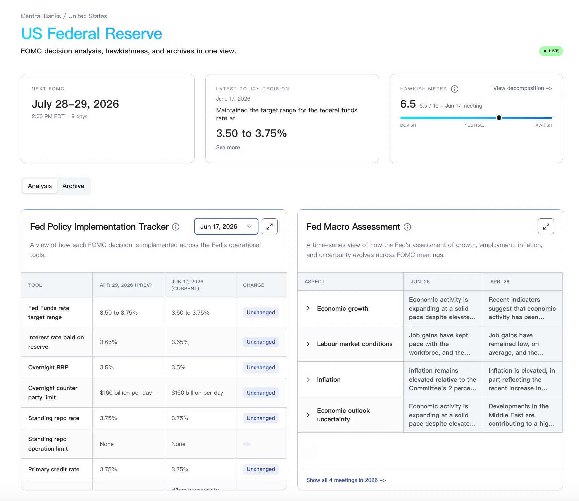The width and height of the screenshot is (579, 501).
Task: Click the TOOL column header
Action: [57, 285]
